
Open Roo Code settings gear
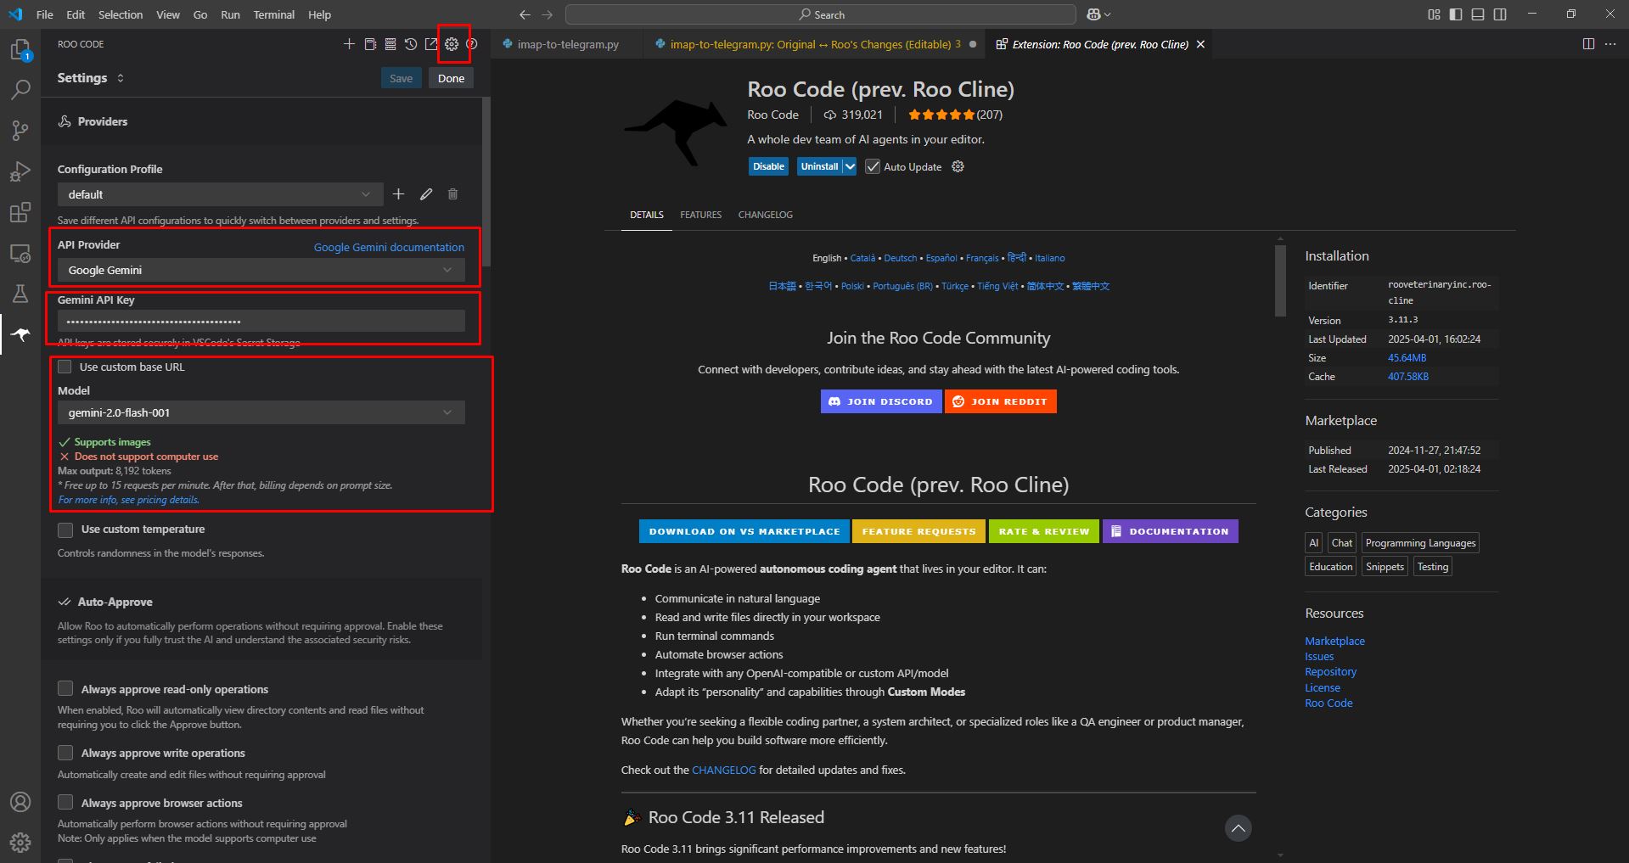click(451, 44)
